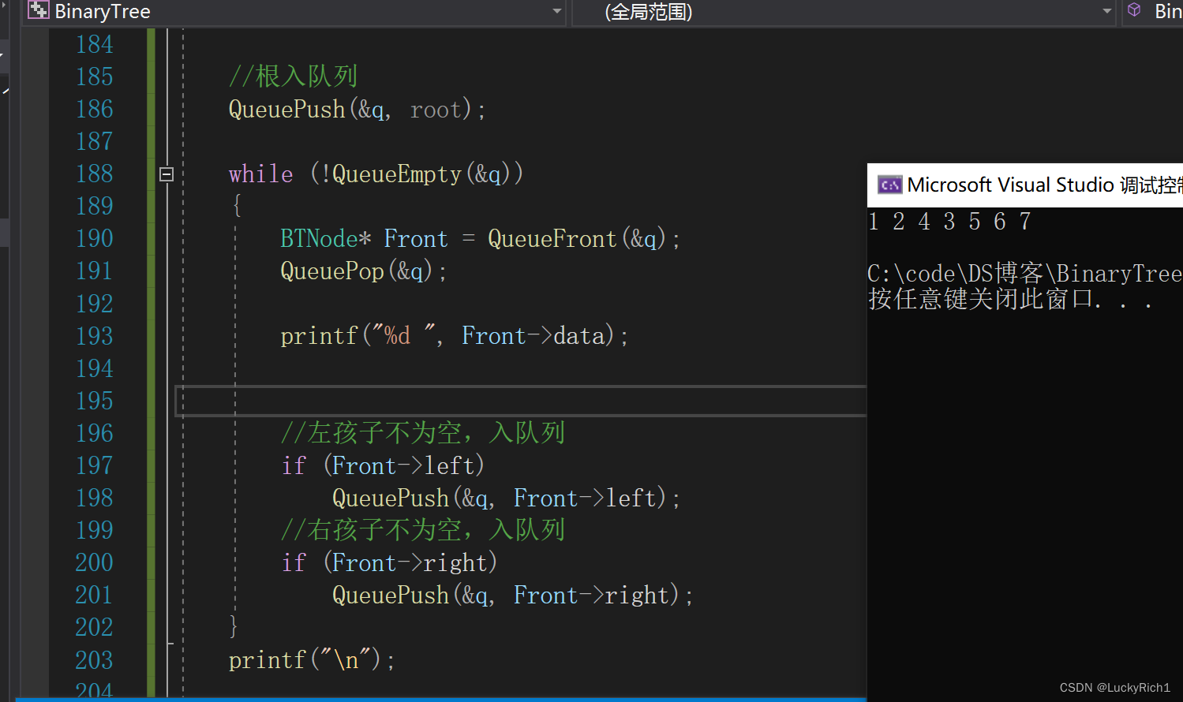Click the BinaryTree project icon
Viewport: 1183px width, 702px height.
click(x=38, y=10)
